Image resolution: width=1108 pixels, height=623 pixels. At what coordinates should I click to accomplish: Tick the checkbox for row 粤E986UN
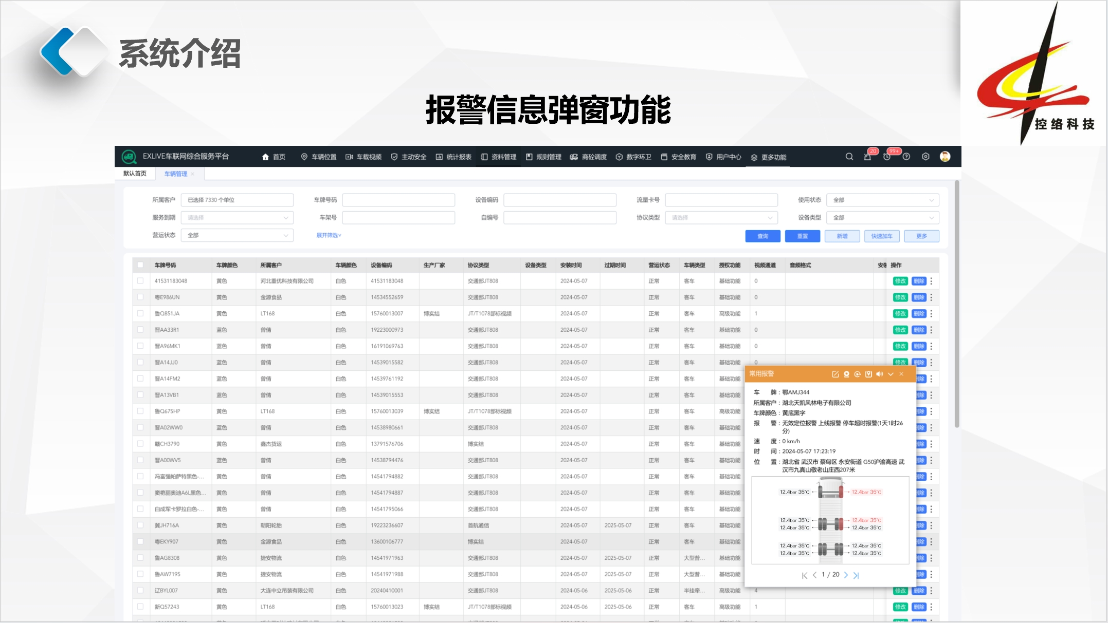click(140, 297)
